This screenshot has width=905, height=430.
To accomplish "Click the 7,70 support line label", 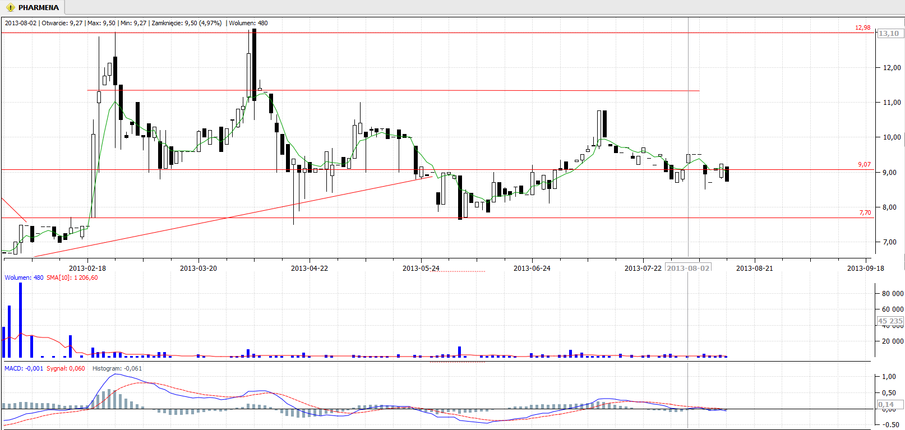I will point(865,212).
